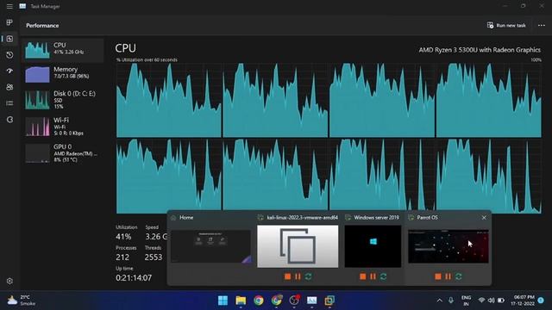Select GPU 0 in the performance list
Screen dimensions: 552x310
[63, 153]
